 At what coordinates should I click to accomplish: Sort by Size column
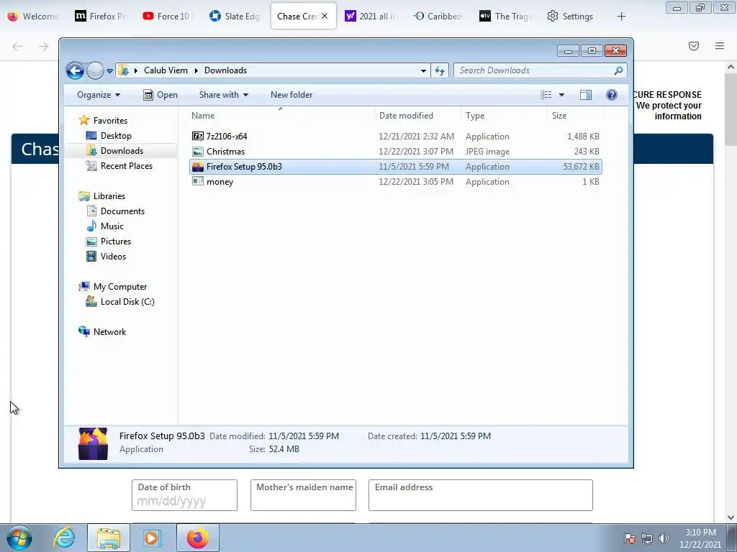tap(576, 116)
